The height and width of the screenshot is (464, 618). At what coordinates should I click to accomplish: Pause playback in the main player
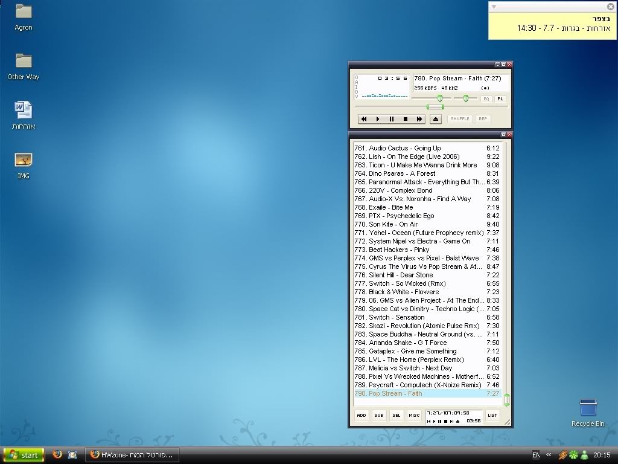391,119
